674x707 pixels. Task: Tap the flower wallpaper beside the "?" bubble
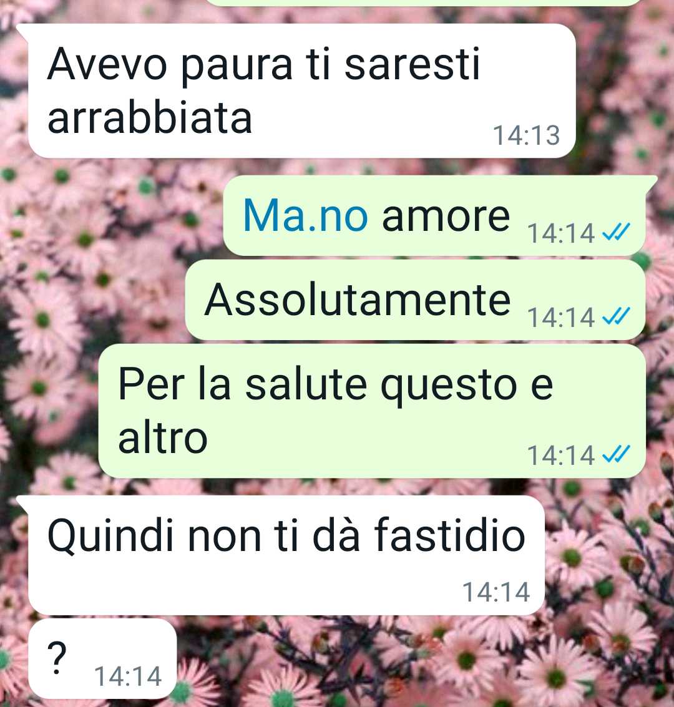point(406,658)
